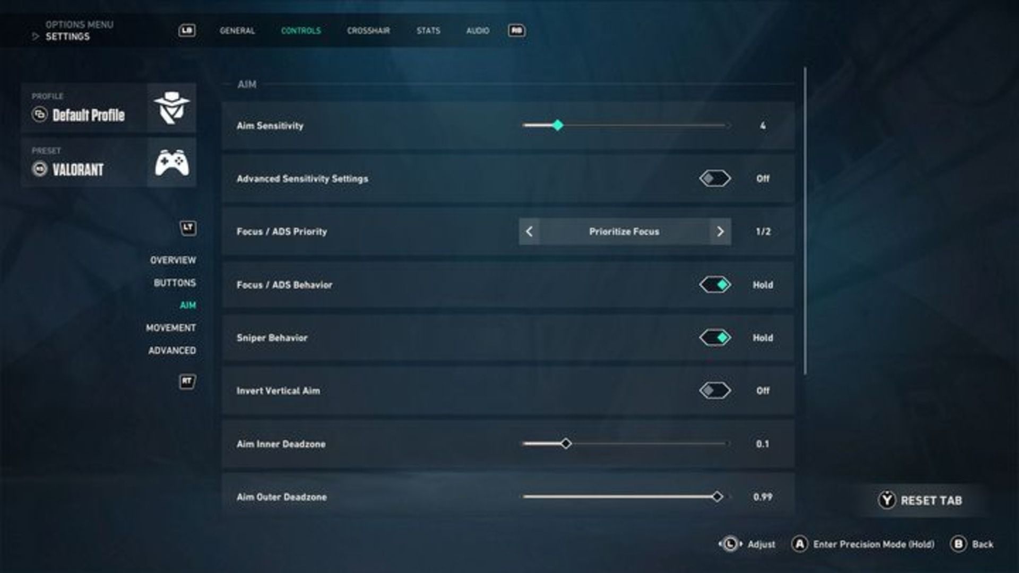The image size is (1019, 573).
Task: Click the Aim Sensitivity slider handle
Action: [557, 126]
